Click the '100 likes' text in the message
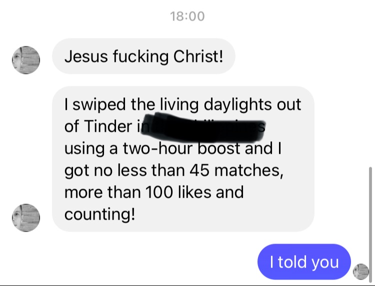The width and height of the screenshot is (375, 286). [x=178, y=193]
